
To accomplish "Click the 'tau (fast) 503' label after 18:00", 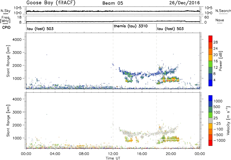I will coord(170,29).
